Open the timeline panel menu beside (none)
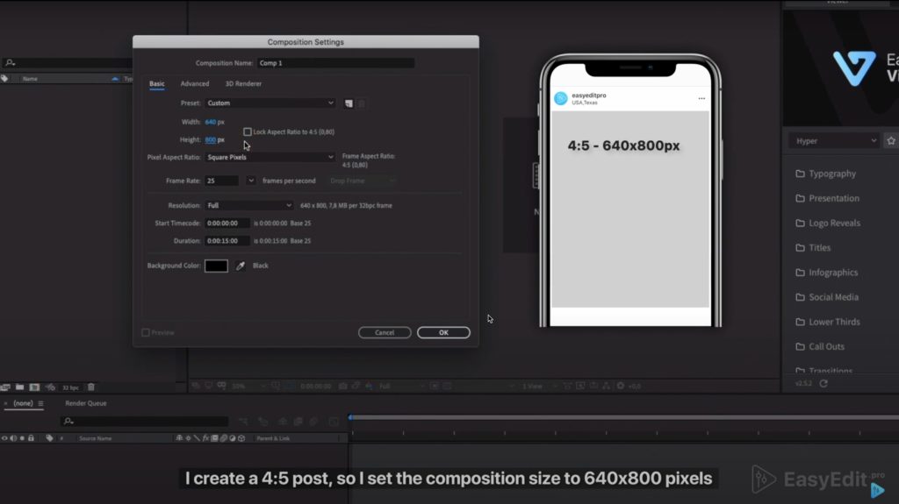Image resolution: width=899 pixels, height=504 pixels. (40, 403)
